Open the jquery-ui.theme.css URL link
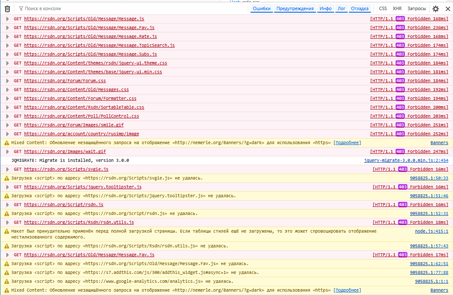 click(x=95, y=63)
